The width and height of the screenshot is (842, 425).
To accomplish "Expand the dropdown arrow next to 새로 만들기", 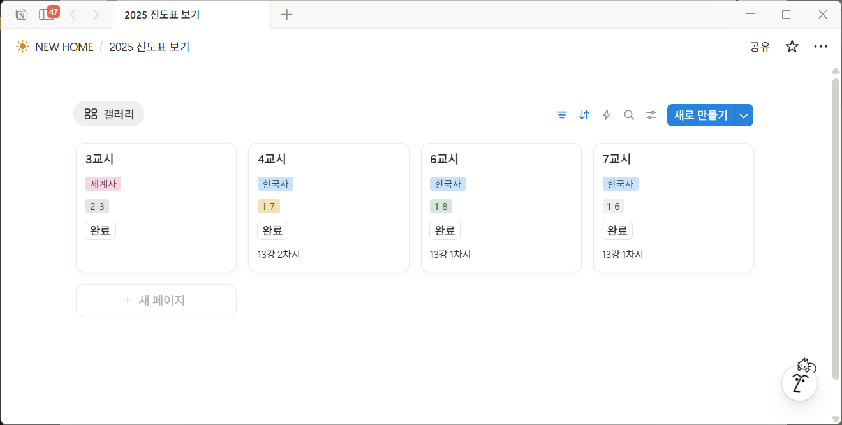I will (x=744, y=115).
